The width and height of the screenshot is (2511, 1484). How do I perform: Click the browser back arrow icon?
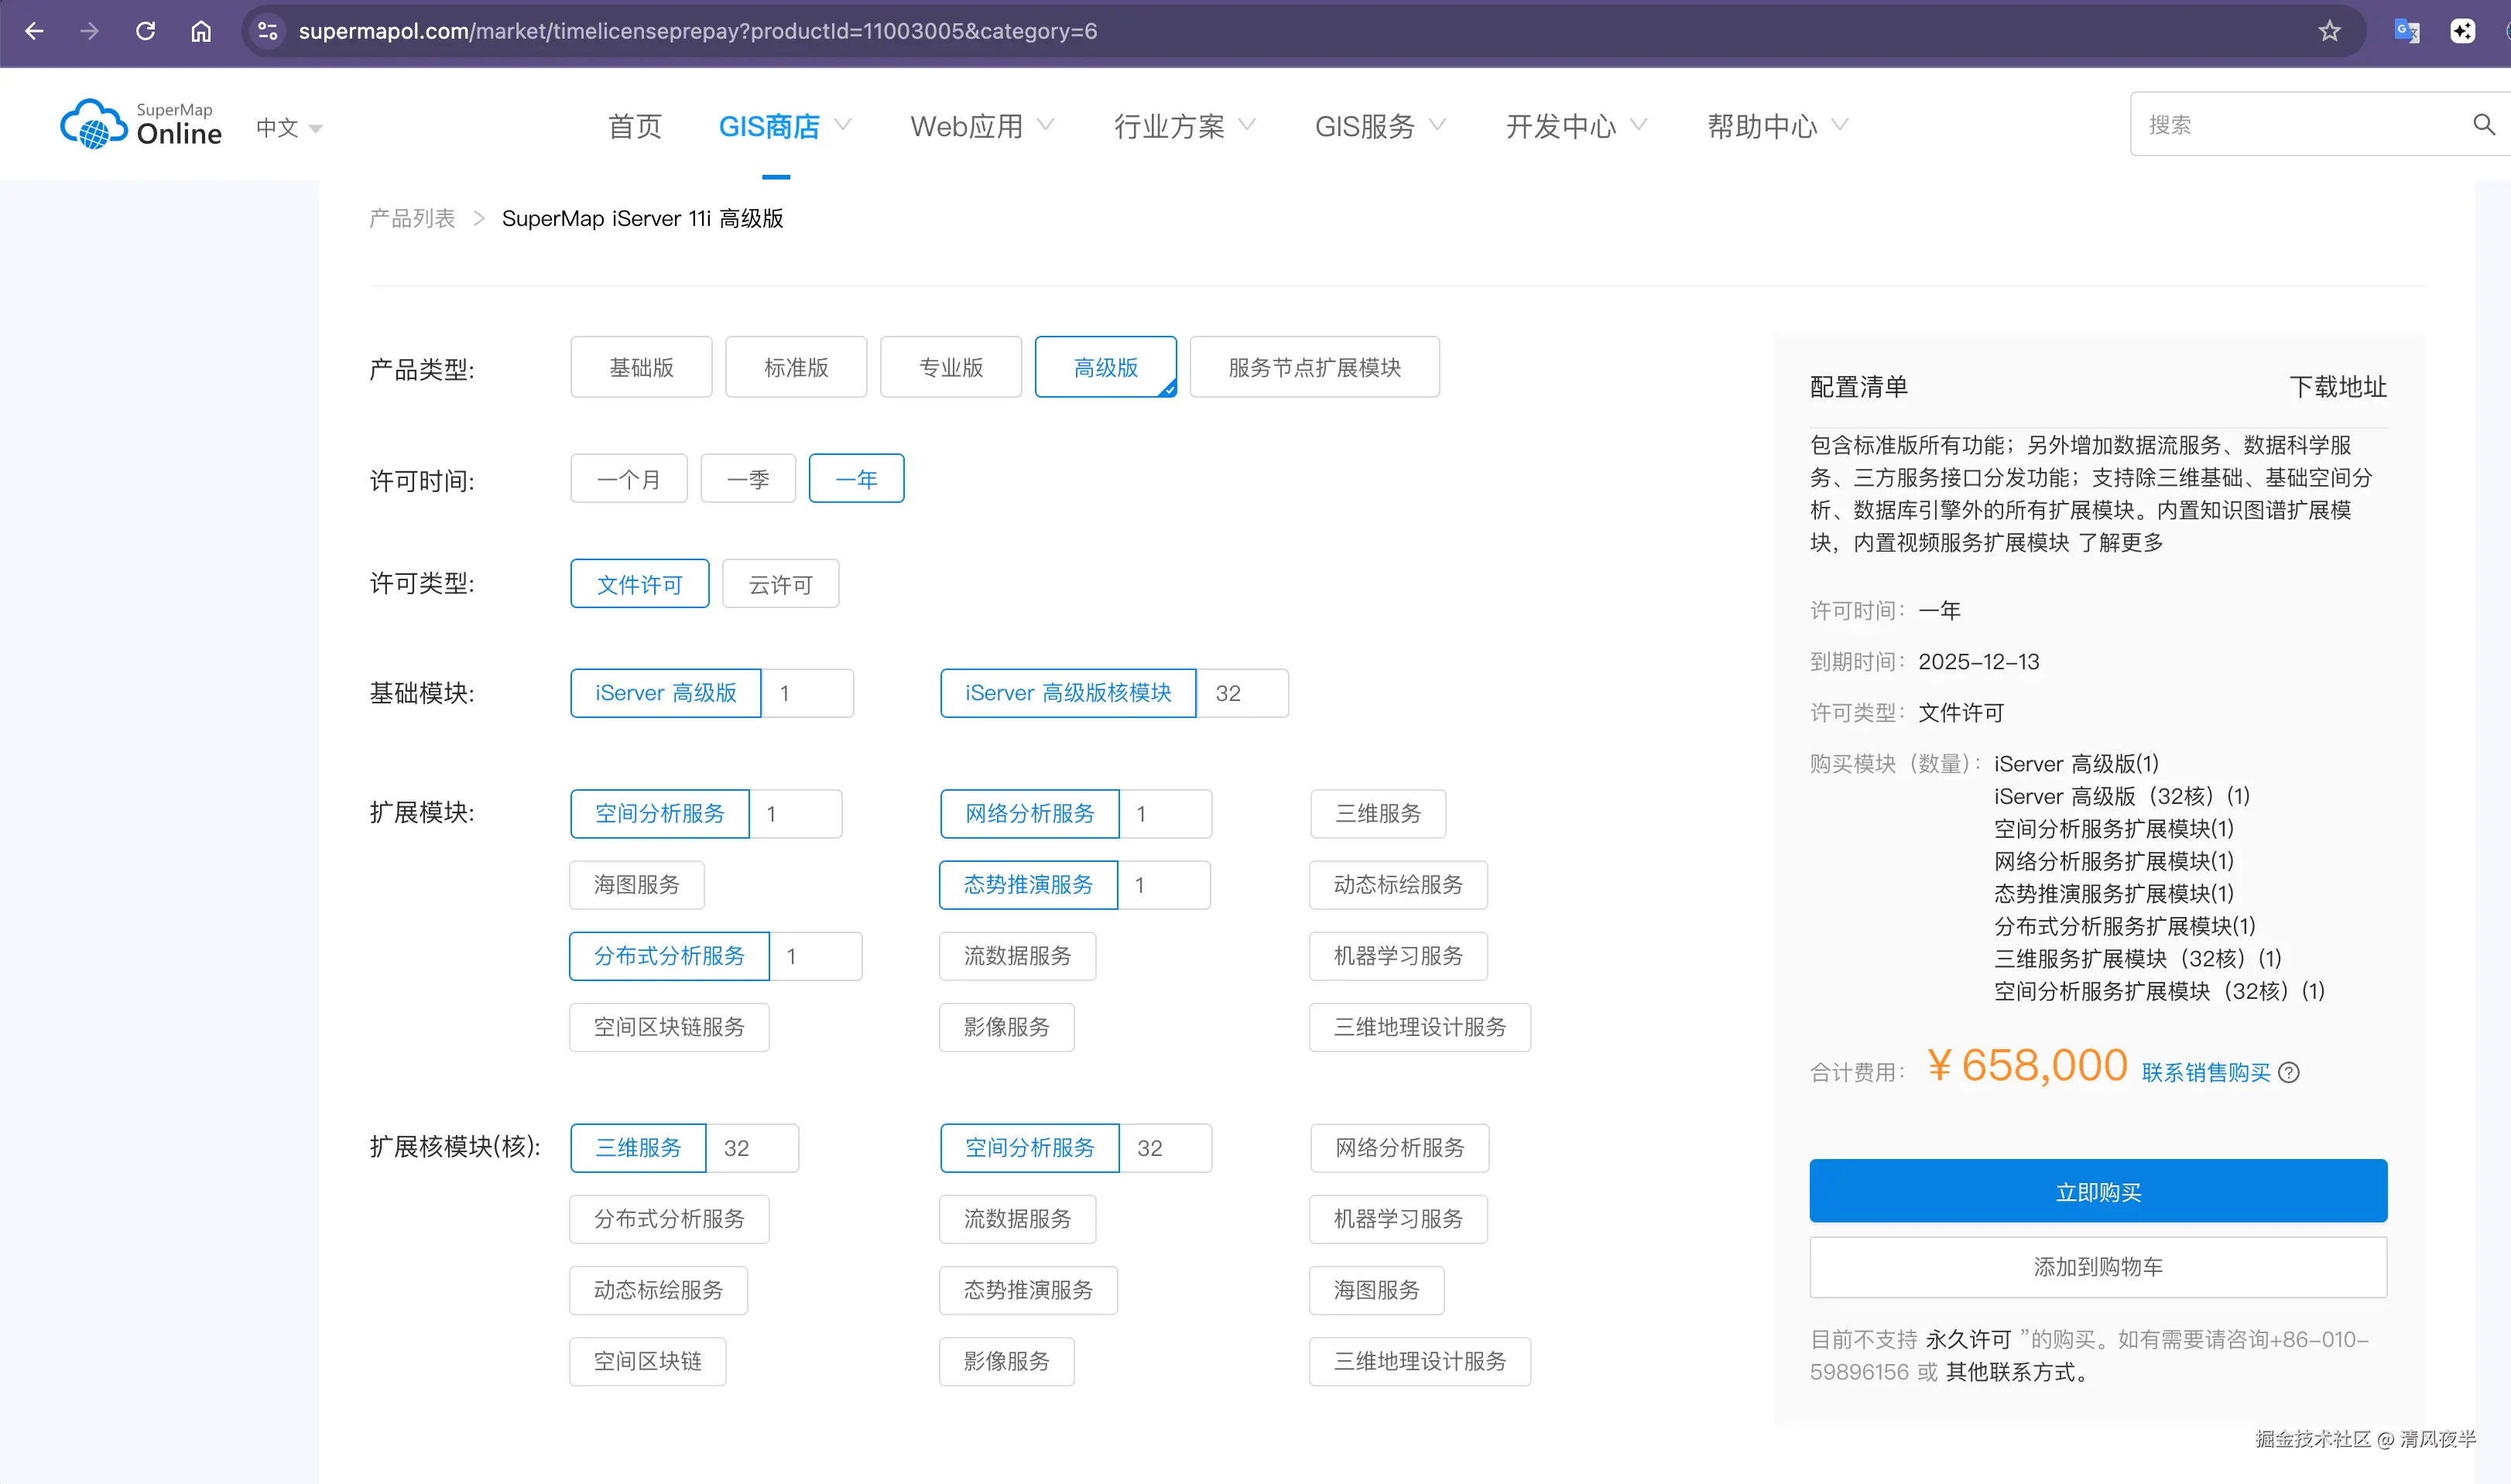click(34, 31)
